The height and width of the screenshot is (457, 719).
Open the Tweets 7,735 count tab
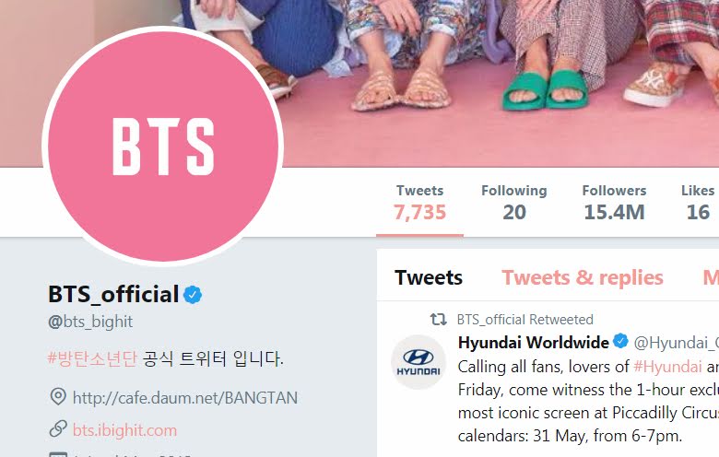(x=419, y=203)
